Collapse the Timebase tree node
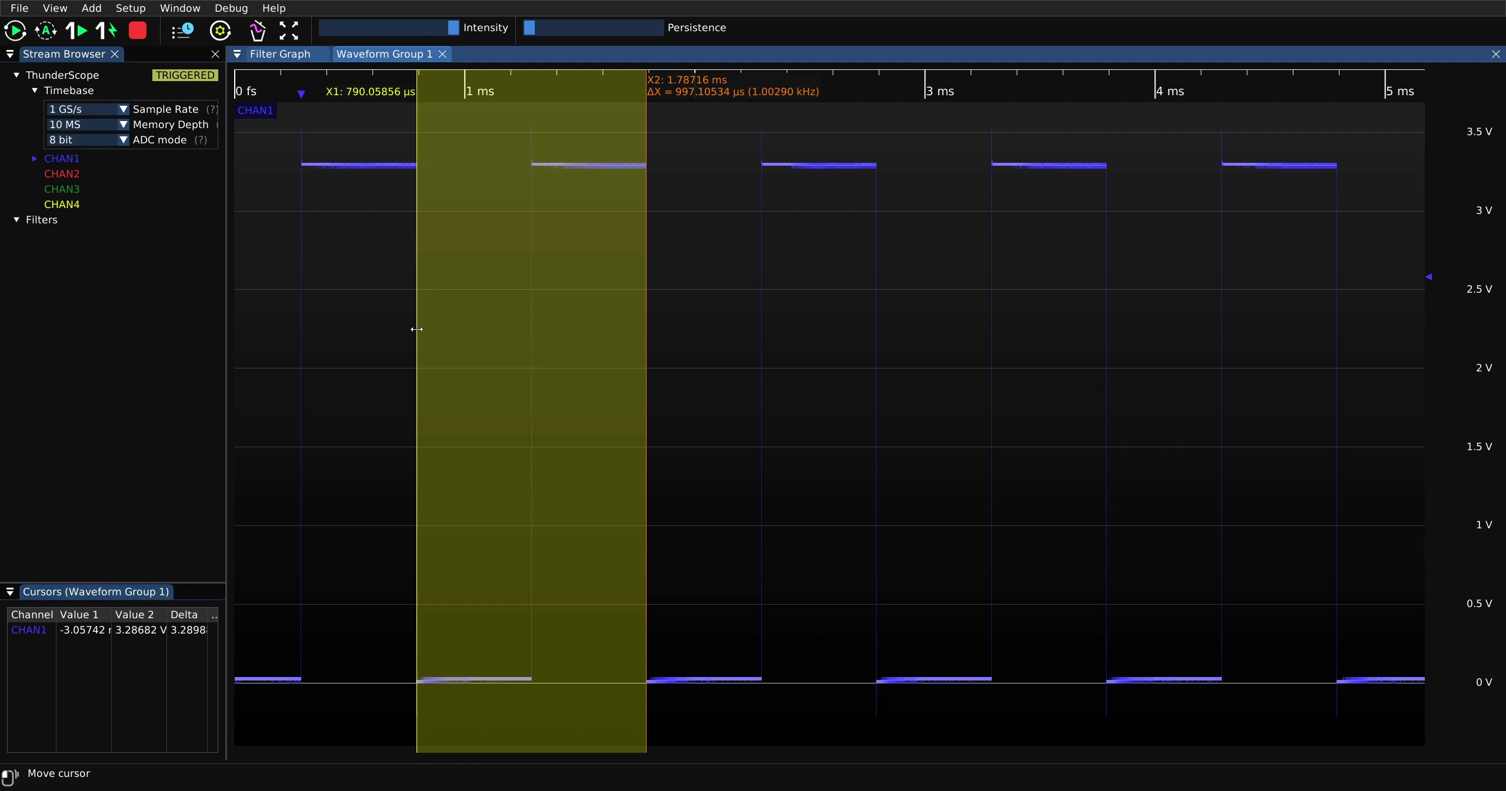Viewport: 1506px width, 791px height. click(35, 91)
